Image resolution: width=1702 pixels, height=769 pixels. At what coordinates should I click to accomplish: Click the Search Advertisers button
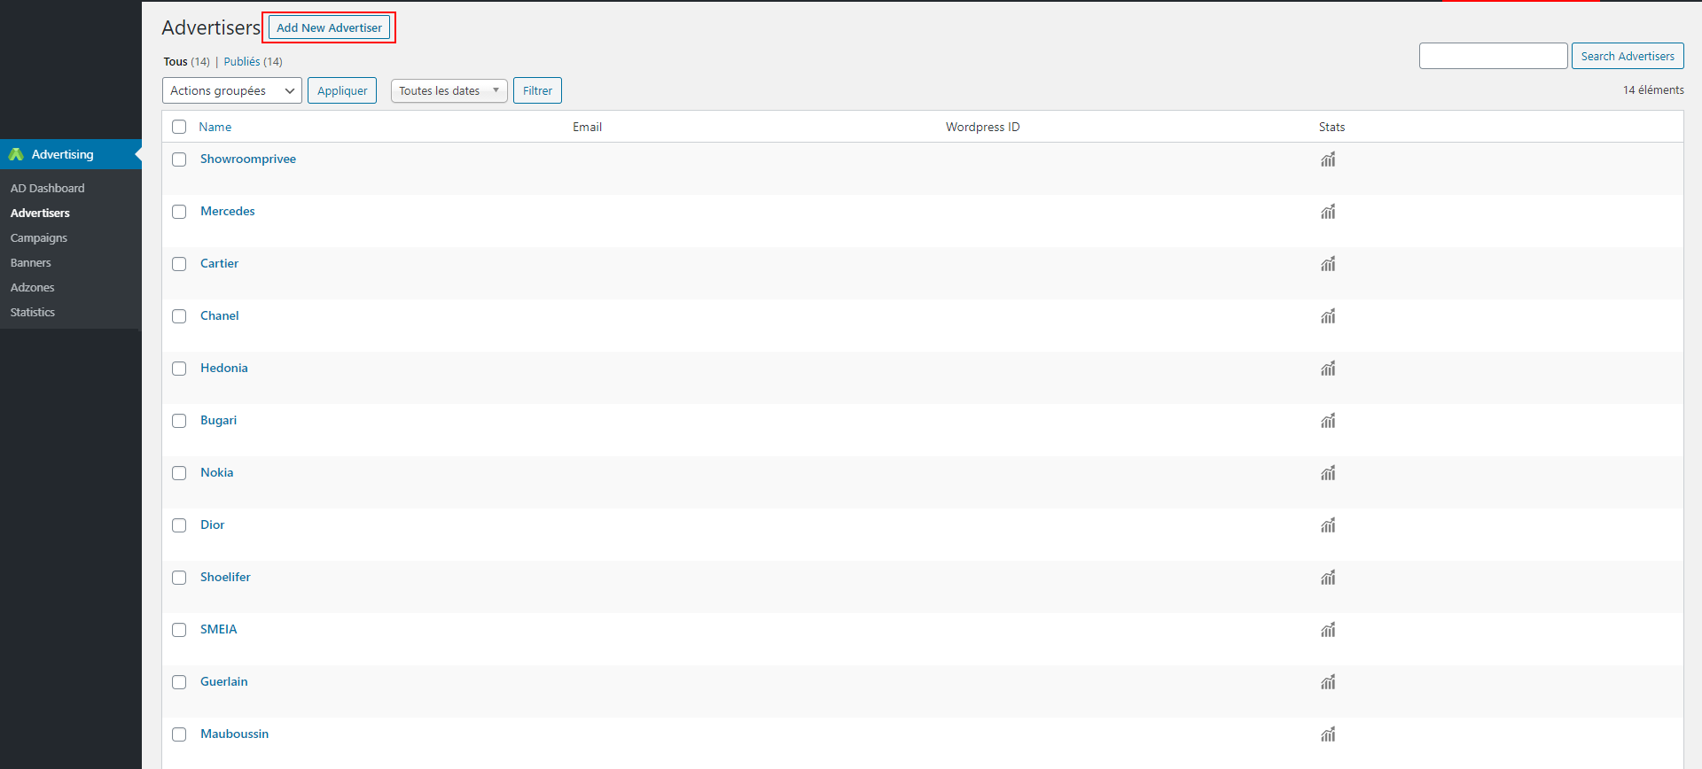pyautogui.click(x=1628, y=56)
